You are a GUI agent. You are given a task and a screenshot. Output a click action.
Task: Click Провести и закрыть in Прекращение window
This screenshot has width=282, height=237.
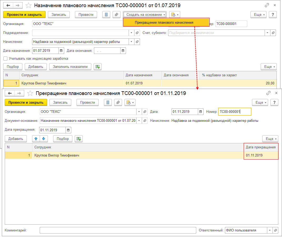point(26,103)
